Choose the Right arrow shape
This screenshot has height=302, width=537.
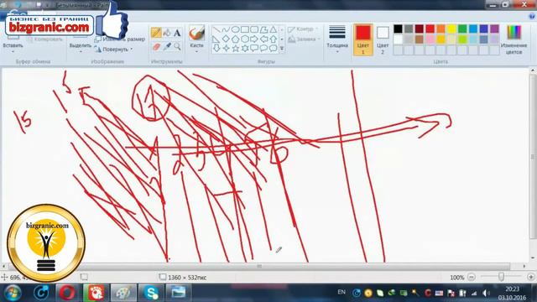[x=254, y=39]
